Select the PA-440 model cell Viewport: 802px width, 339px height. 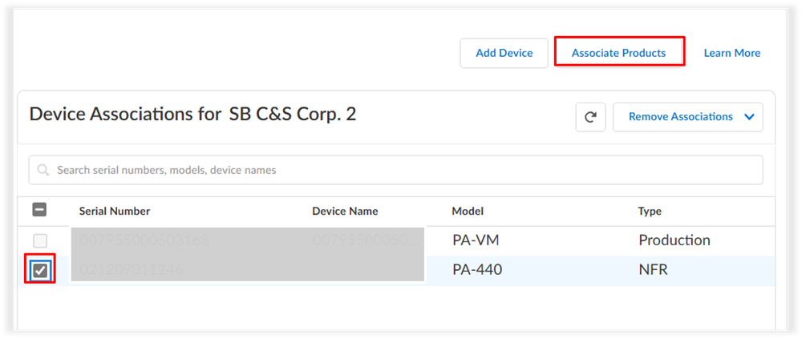477,269
